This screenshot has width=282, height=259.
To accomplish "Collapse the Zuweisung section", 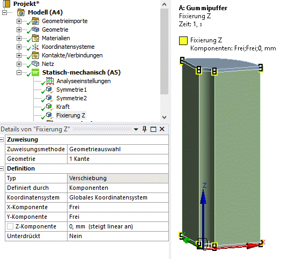I will pyautogui.click(x=2, y=140).
